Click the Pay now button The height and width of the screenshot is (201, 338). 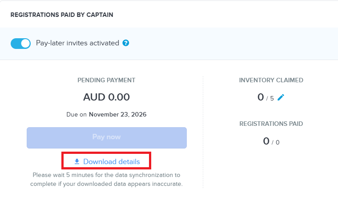107,138
